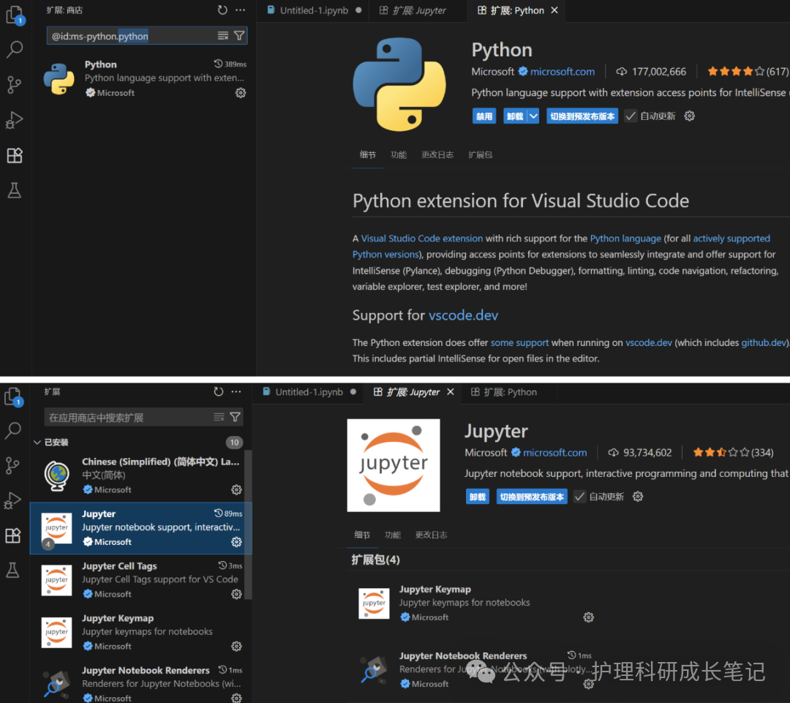Open gear for Jupyter Keymap in extension pack

tap(588, 617)
